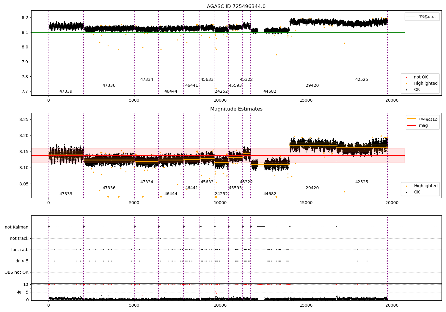446x312 pixels.
Task: Click the 8.0 y-axis tick label
Action: coord(25,47)
